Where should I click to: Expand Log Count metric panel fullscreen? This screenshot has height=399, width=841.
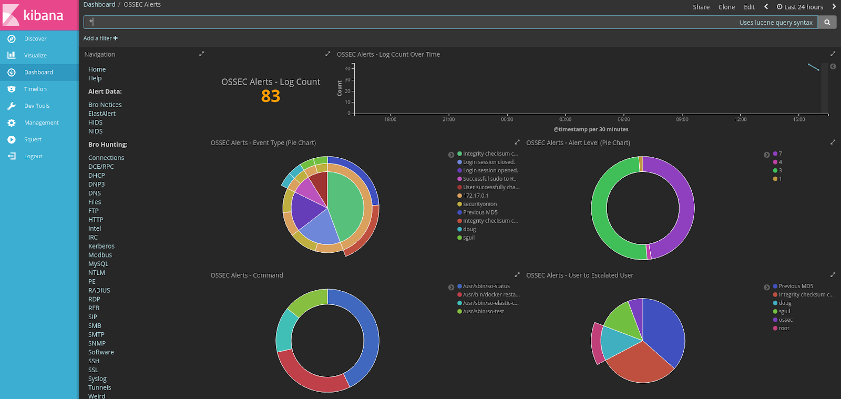click(328, 54)
